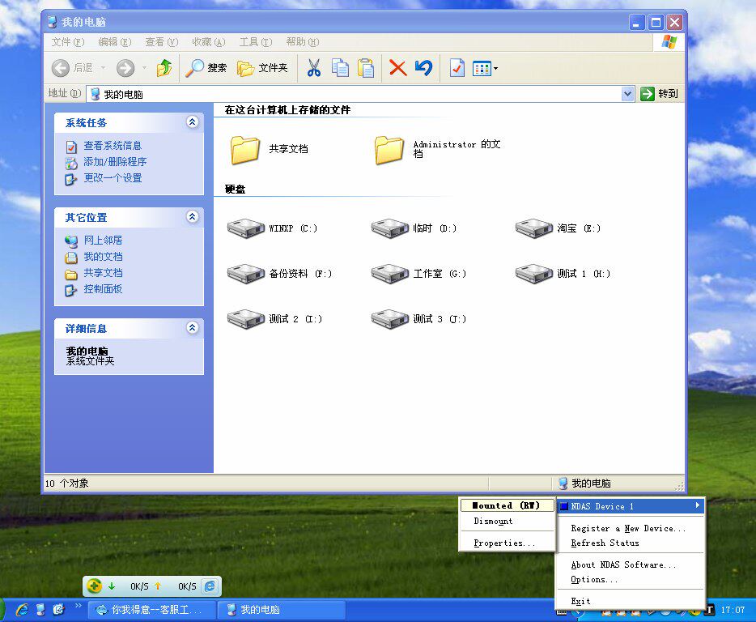
Task: Collapse the 其它位置 panel
Action: pyautogui.click(x=193, y=217)
